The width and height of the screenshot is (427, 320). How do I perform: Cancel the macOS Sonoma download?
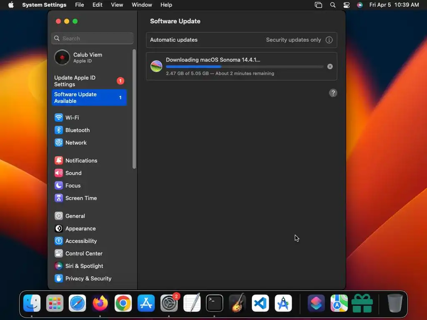pos(330,66)
